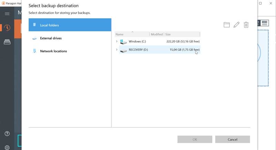The width and height of the screenshot is (276, 150).
Task: Click the new folder icon
Action: coord(226,25)
